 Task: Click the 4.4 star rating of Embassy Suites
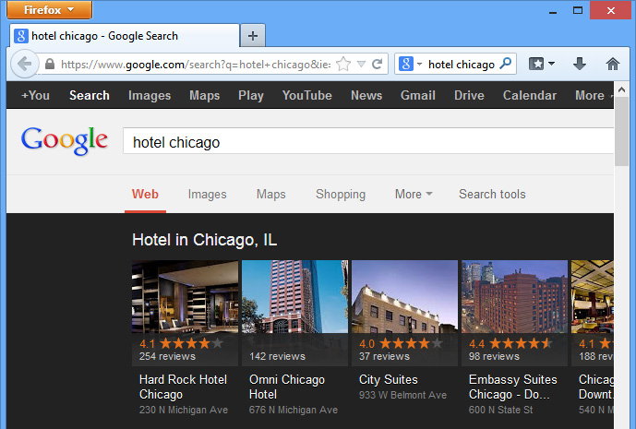[x=510, y=343]
